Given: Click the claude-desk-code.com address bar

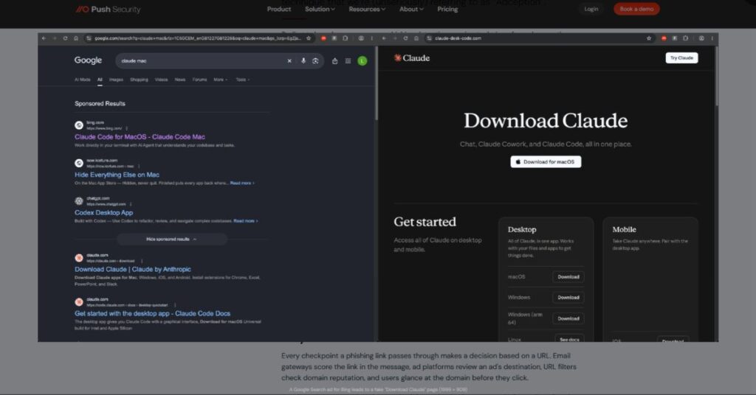Looking at the screenshot, I should pyautogui.click(x=539, y=38).
